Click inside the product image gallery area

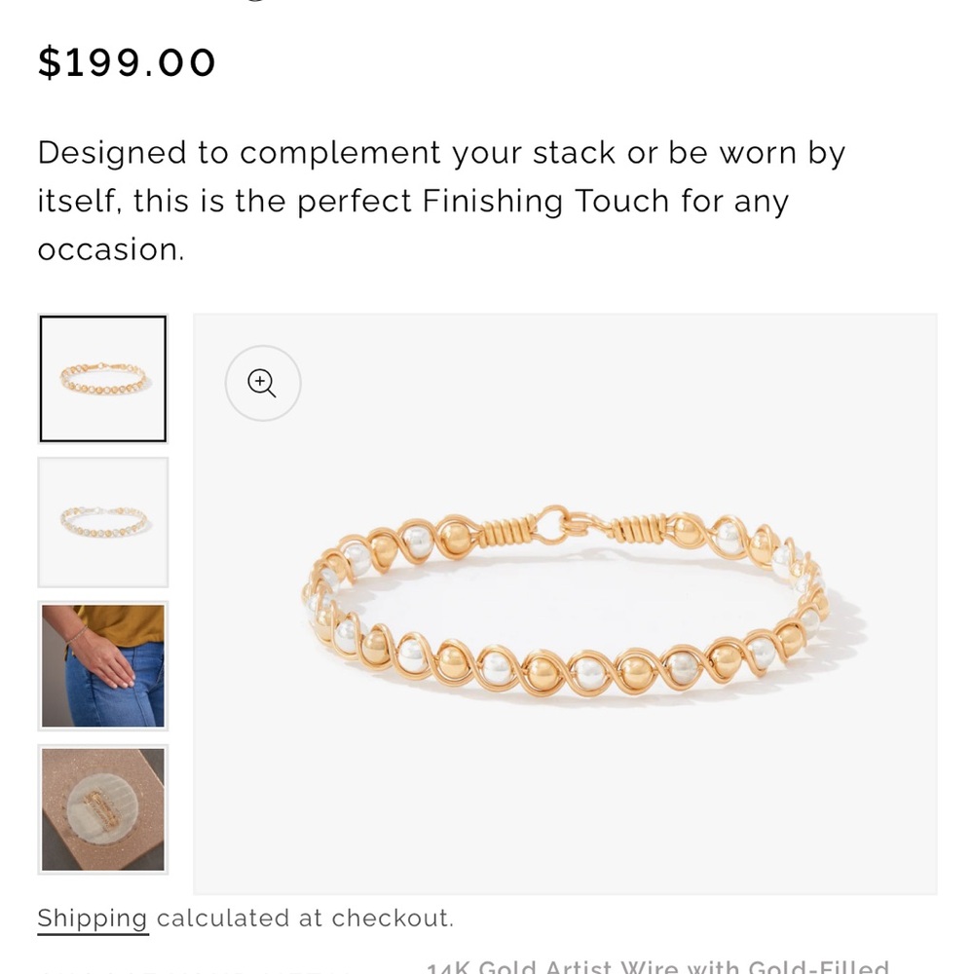565,604
